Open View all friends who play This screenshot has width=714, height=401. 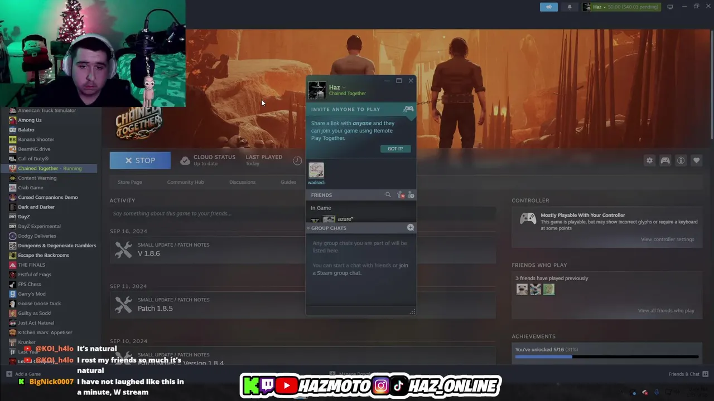[666, 311]
